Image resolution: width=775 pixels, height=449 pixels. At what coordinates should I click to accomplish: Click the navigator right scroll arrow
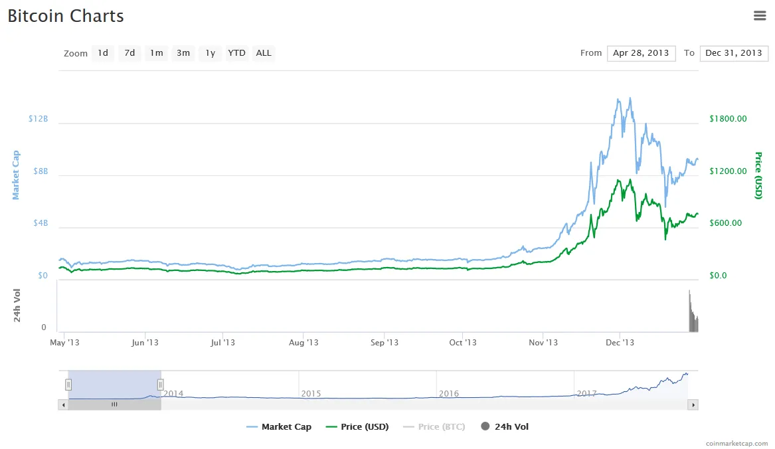pyautogui.click(x=693, y=405)
